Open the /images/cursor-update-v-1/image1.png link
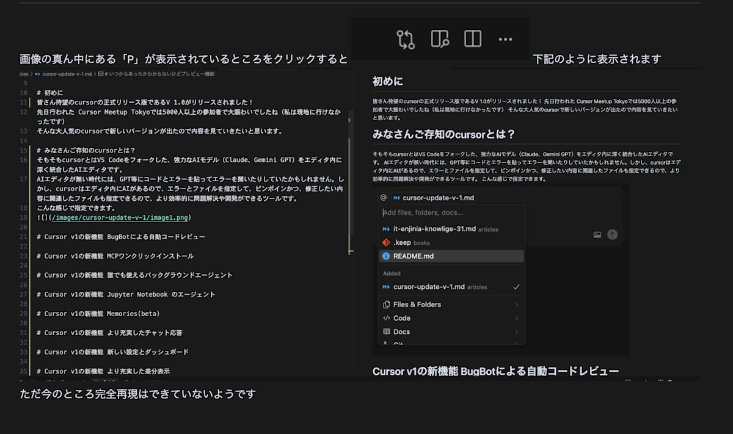 tap(121, 217)
